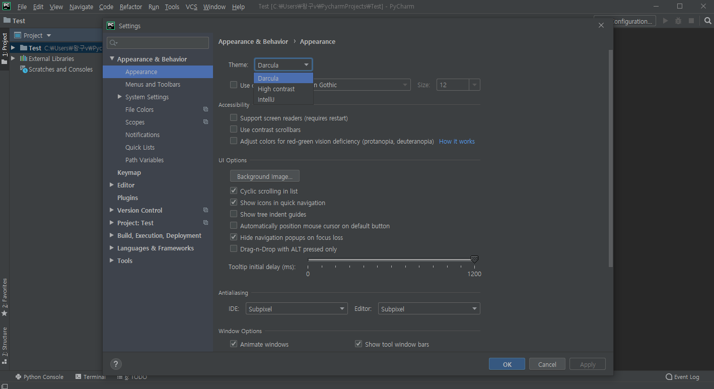714x389 pixels.
Task: Select High contrast theme option
Action: (x=283, y=89)
